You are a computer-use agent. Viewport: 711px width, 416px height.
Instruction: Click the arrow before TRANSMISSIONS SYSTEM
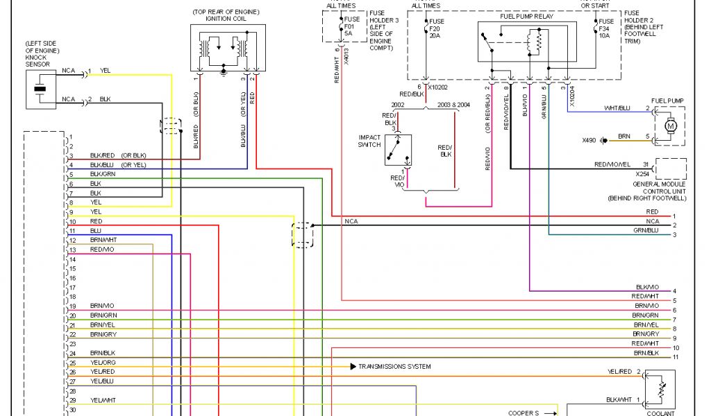point(353,366)
